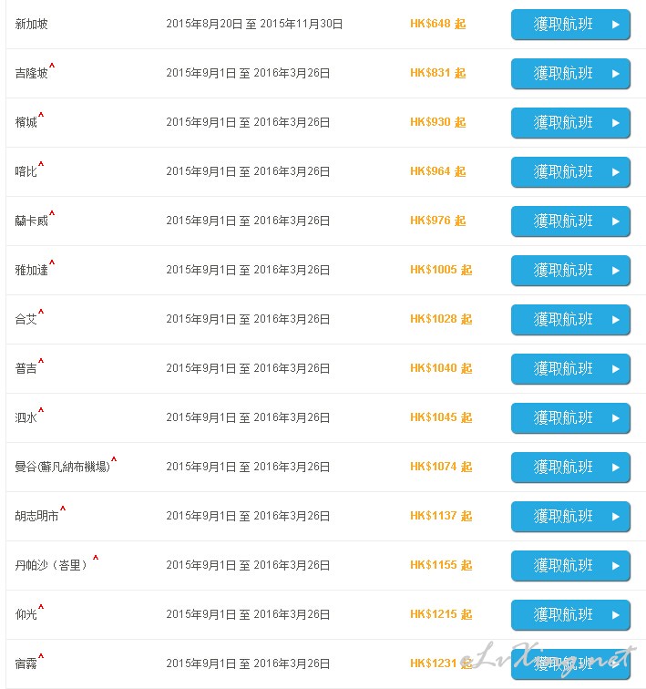Click 獲取航班 button for 新加坡
This screenshot has width=646, height=689.
pos(570,25)
